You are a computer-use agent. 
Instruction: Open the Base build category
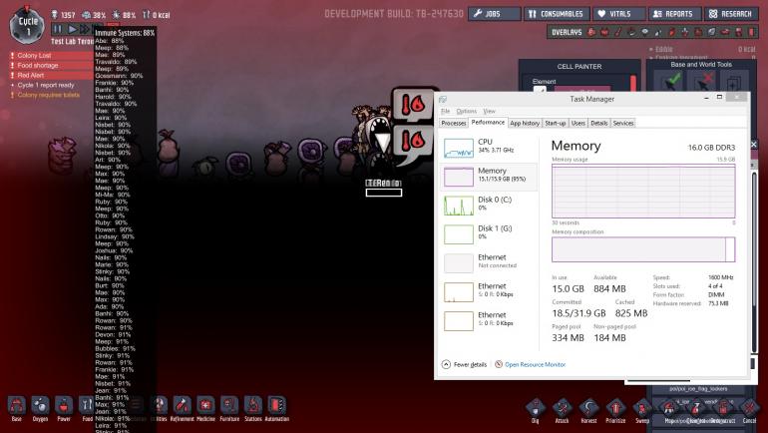tap(17, 408)
